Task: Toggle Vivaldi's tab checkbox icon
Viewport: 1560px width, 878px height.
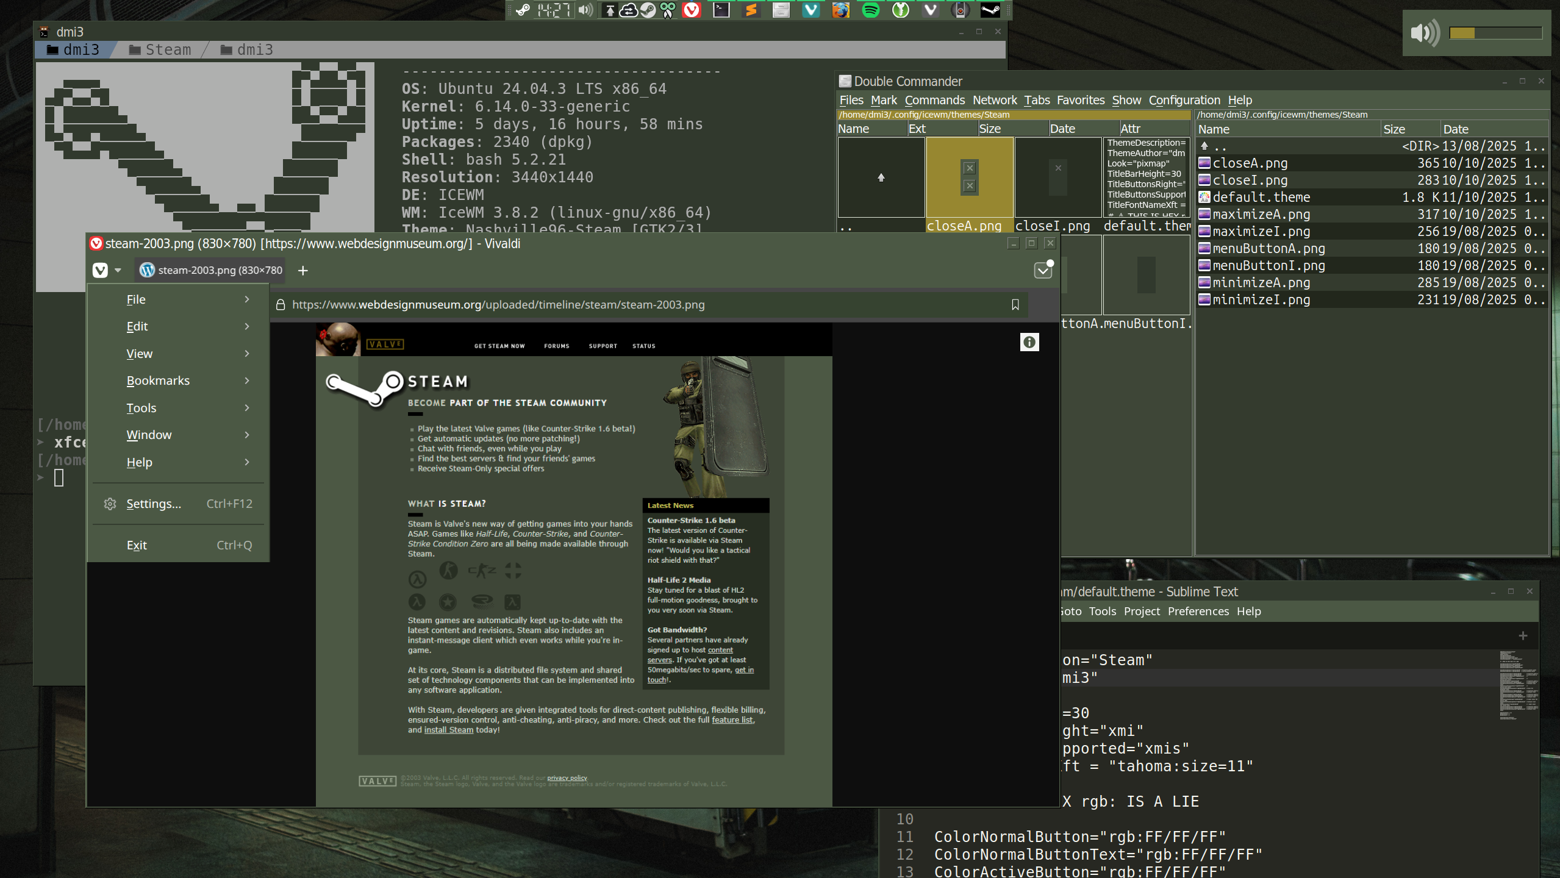Action: (x=1042, y=270)
